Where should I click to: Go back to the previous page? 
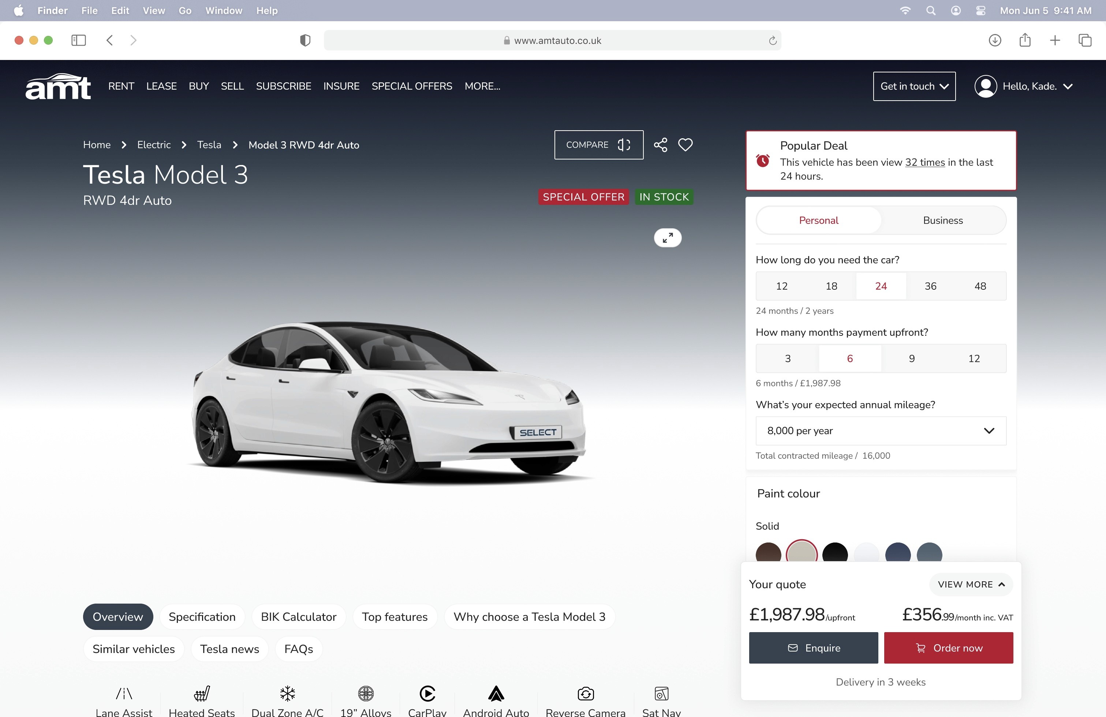click(110, 40)
